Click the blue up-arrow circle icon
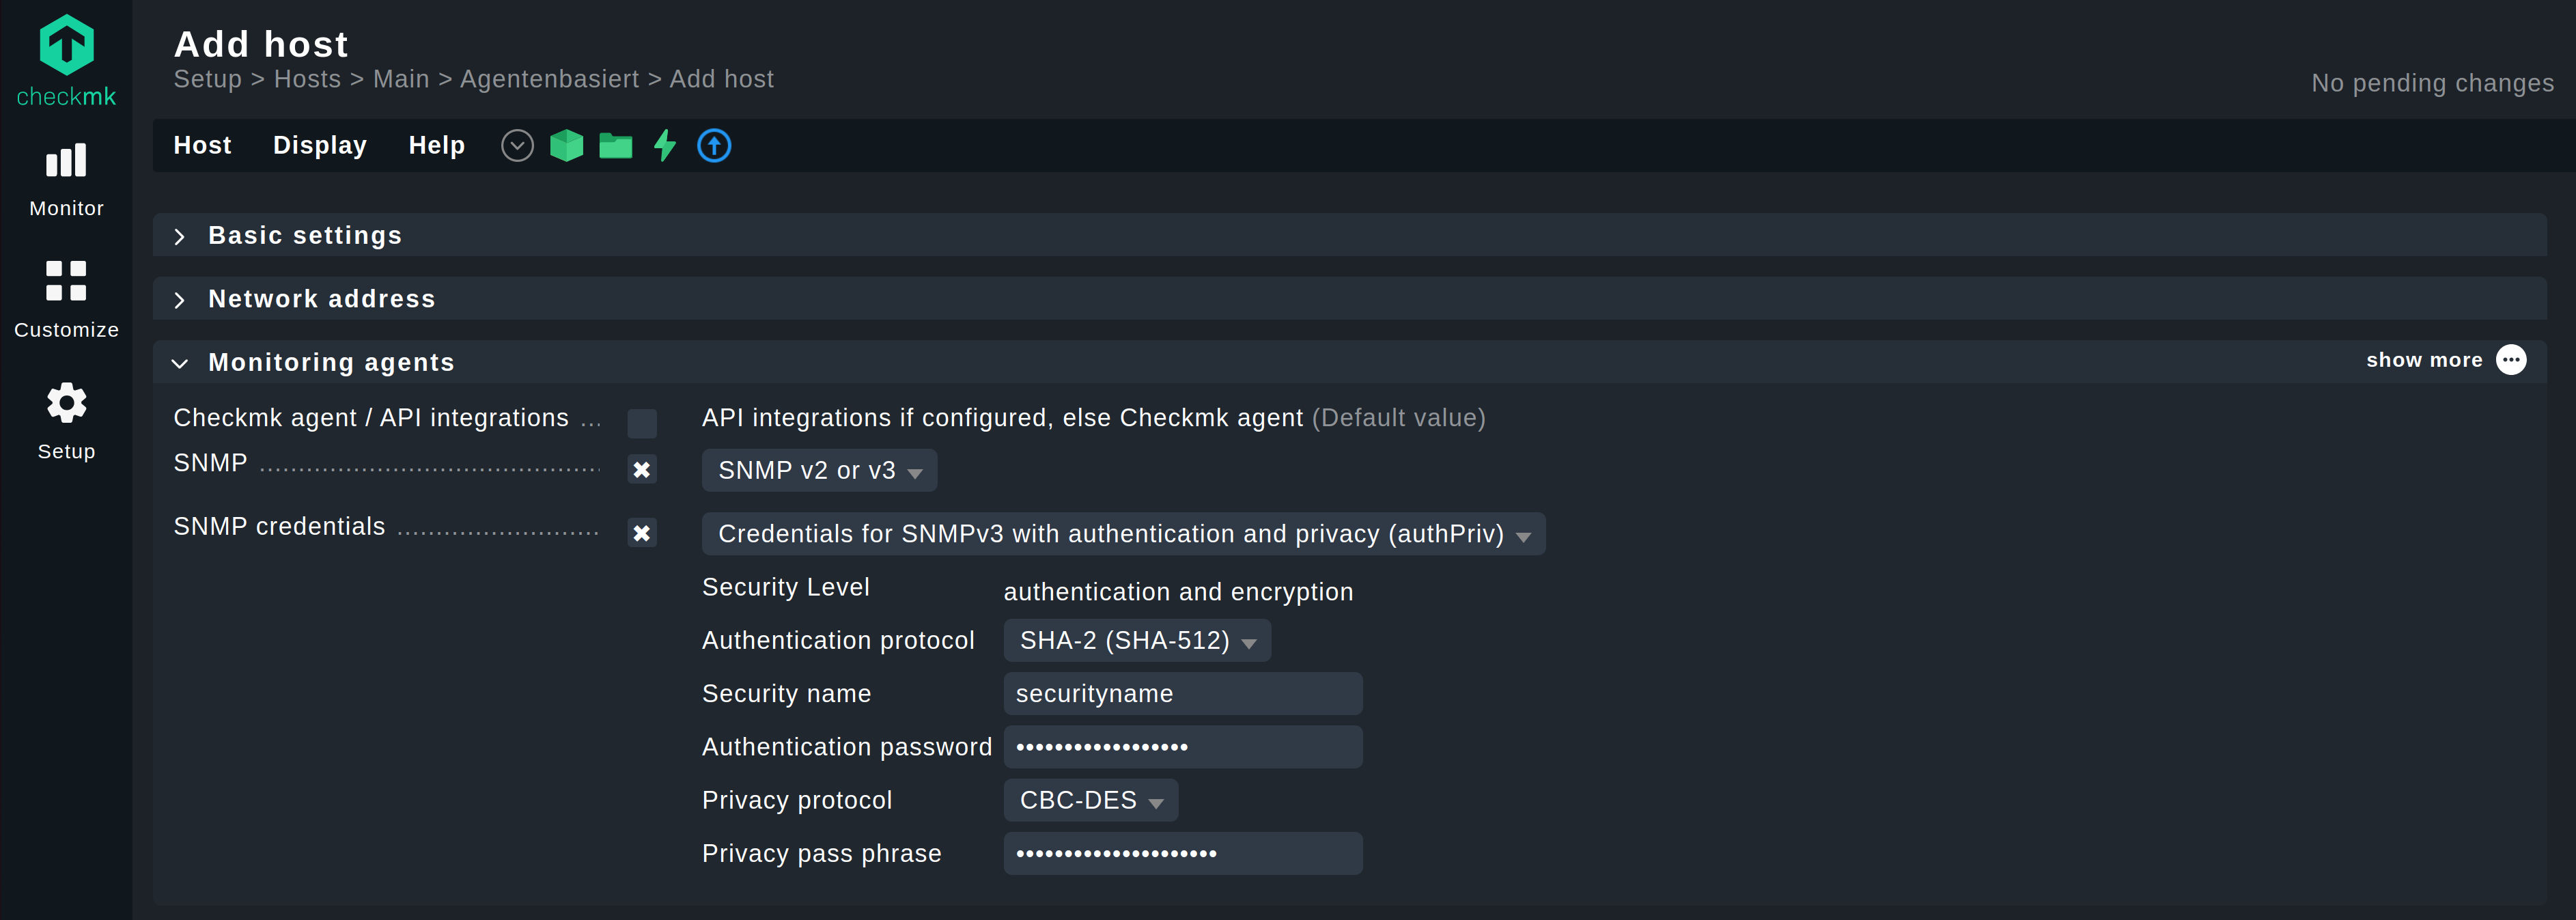This screenshot has width=2576, height=920. (714, 146)
